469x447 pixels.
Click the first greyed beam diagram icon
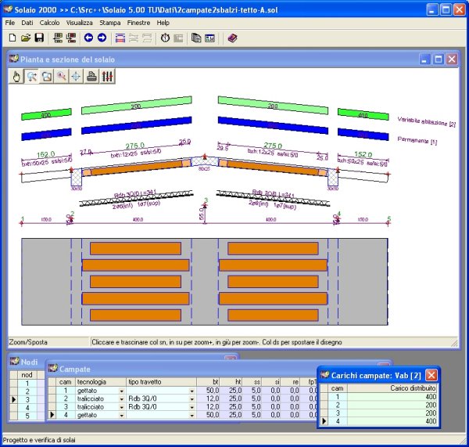pyautogui.click(x=134, y=38)
